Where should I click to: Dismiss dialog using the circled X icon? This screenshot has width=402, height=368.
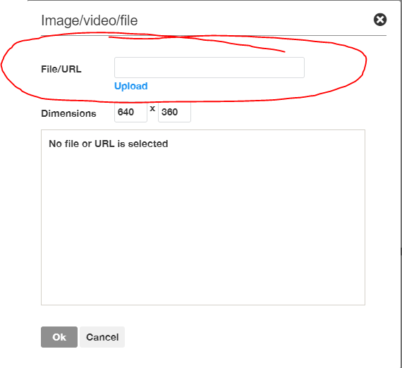pos(380,20)
